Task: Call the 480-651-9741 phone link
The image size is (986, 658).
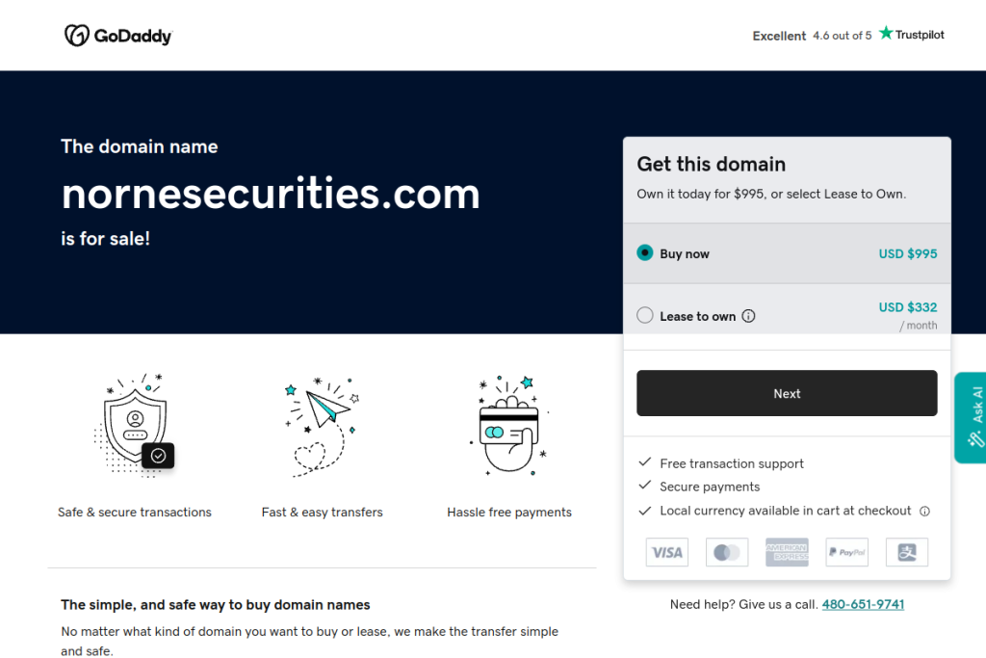Action: coord(863,604)
